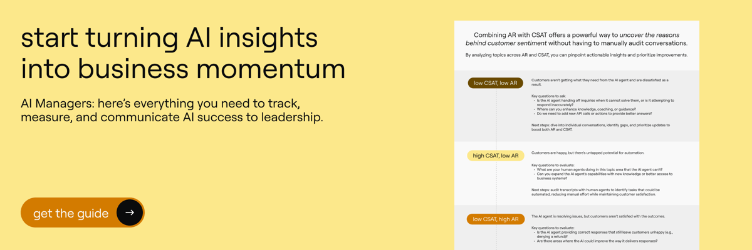This screenshot has height=250, width=752.
Task: Click the 'get the guide' button
Action: coord(83,212)
